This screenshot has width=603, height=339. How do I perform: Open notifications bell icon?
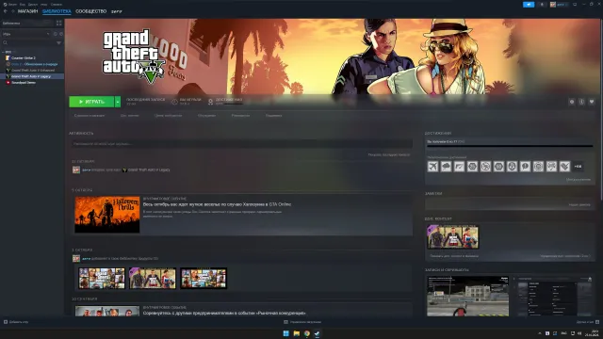click(542, 5)
